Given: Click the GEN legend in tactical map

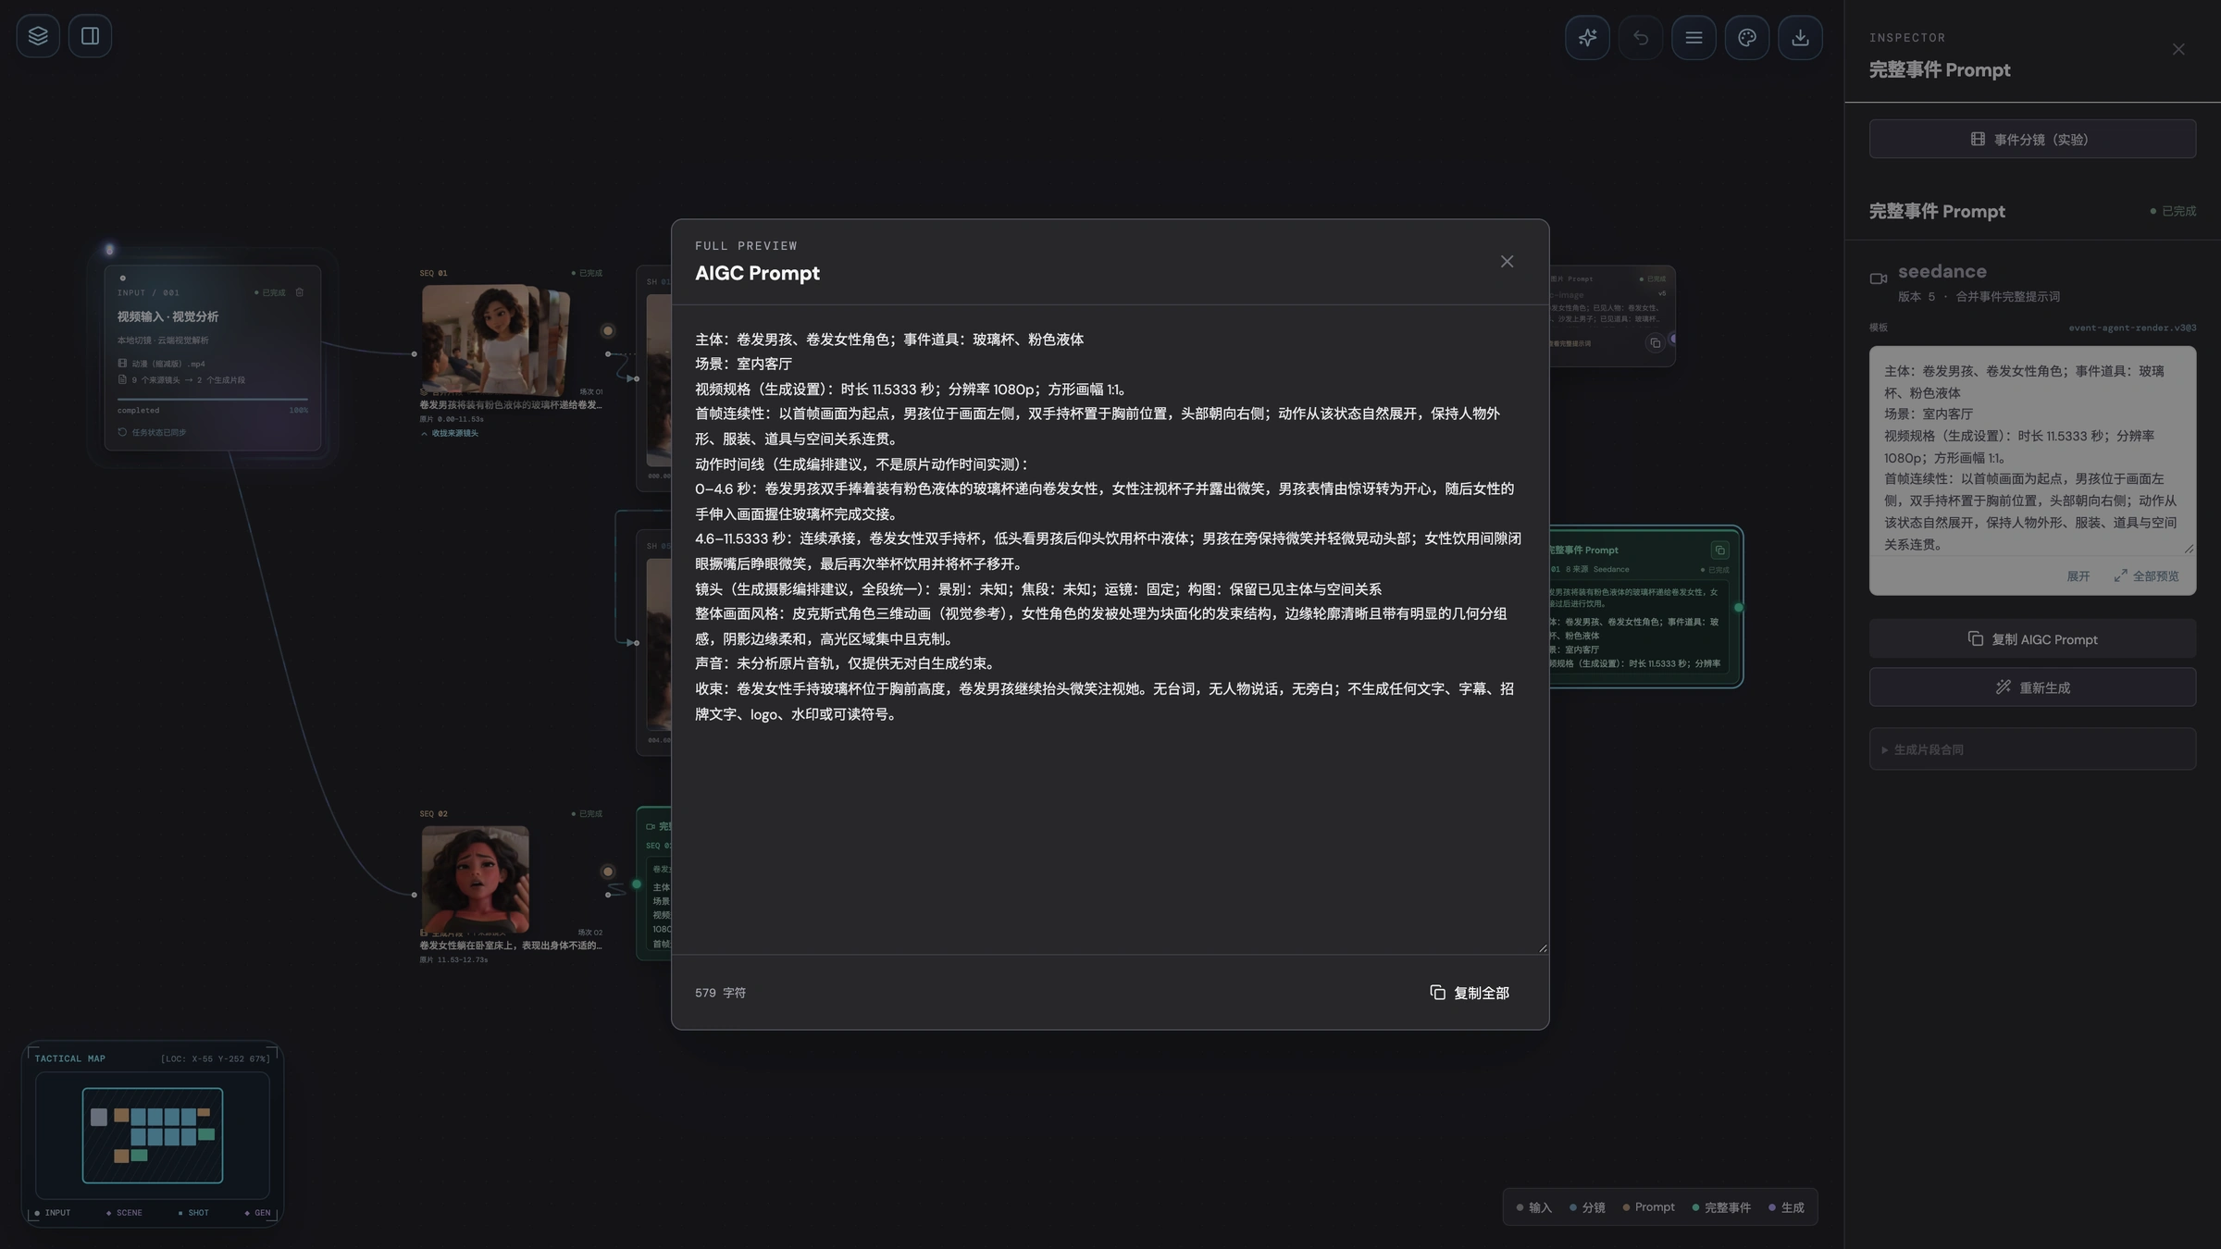Looking at the screenshot, I should point(258,1213).
